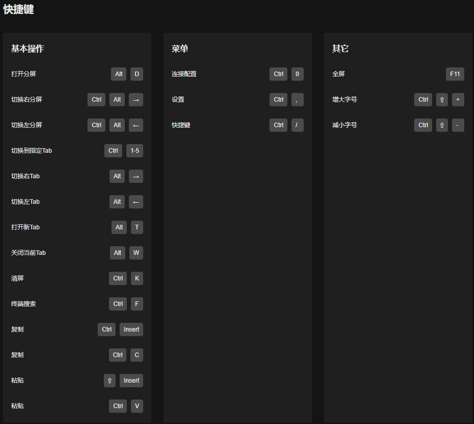474x424 pixels.
Task: Click the K key cap
Action: 137,278
